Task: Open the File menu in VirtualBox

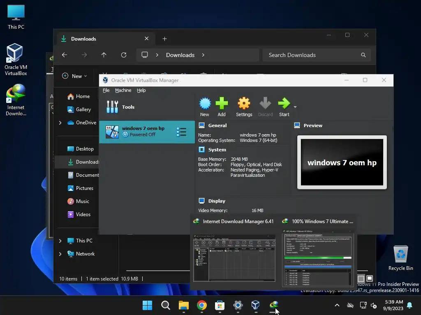Action: 106,90
